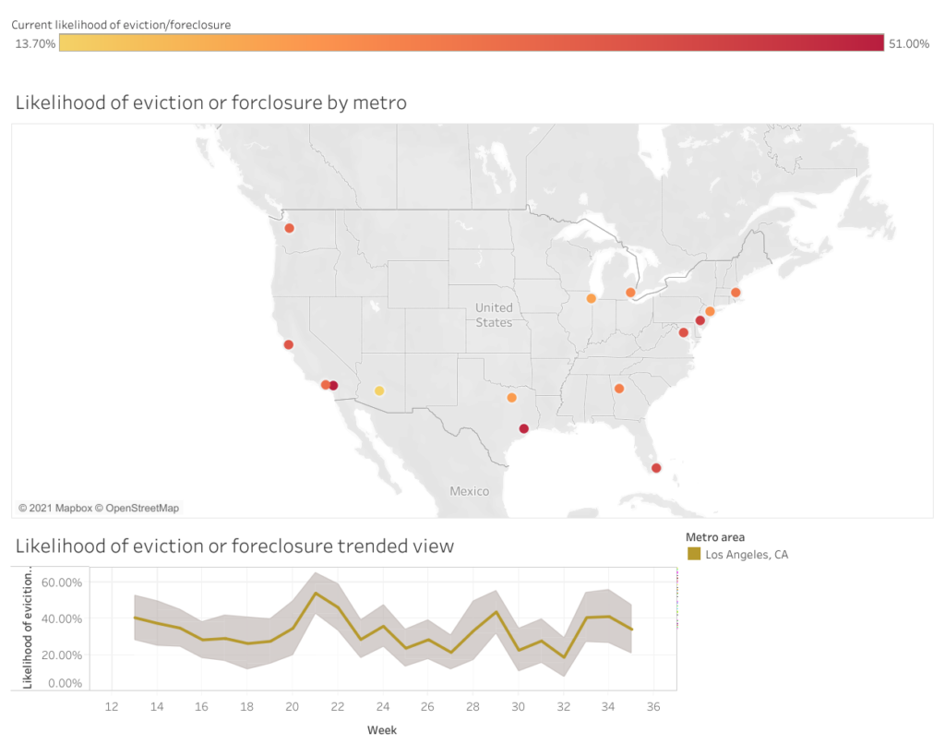The height and width of the screenshot is (756, 945).
Task: Click the dark red Riverside dot beside Los Angeles
Action: 333,385
